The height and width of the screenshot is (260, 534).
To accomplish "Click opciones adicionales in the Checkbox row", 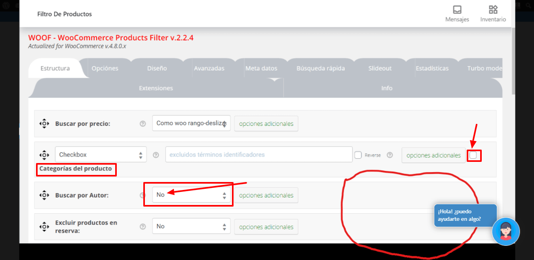I will click(433, 155).
